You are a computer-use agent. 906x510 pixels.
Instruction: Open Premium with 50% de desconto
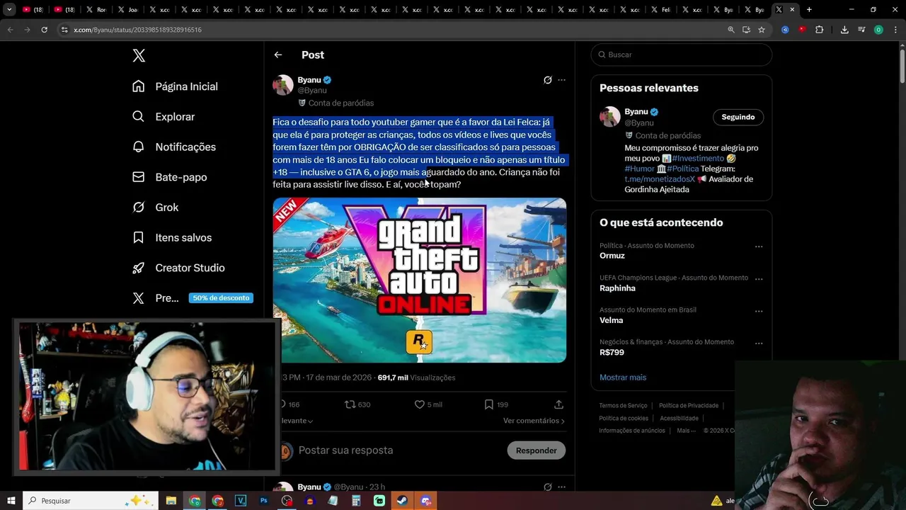193,298
